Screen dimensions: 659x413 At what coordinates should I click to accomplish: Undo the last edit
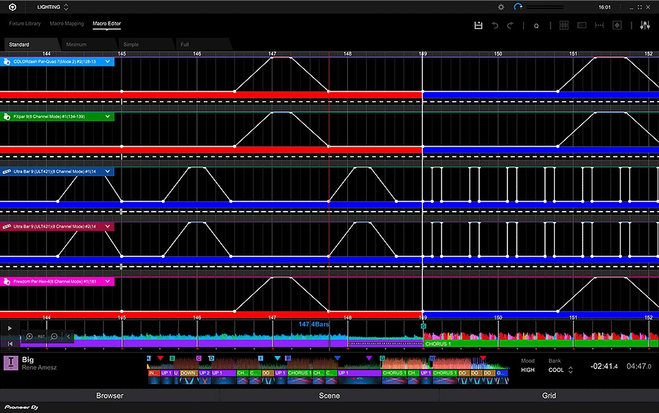(x=495, y=25)
